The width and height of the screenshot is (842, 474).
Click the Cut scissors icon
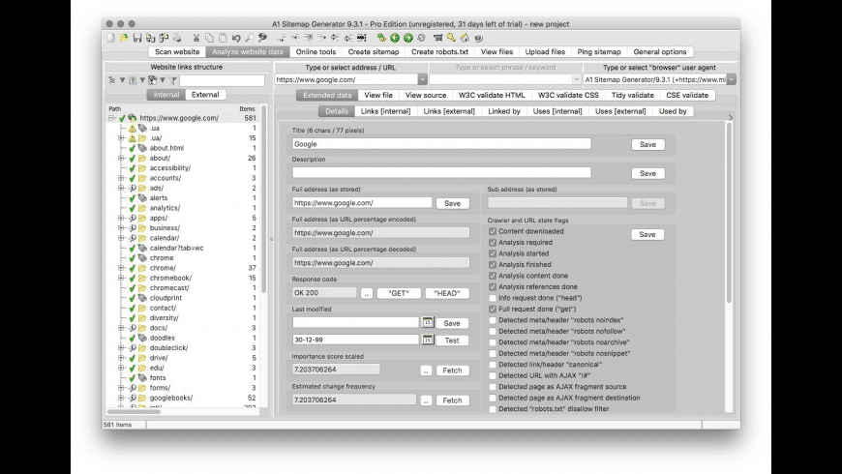[x=196, y=38]
